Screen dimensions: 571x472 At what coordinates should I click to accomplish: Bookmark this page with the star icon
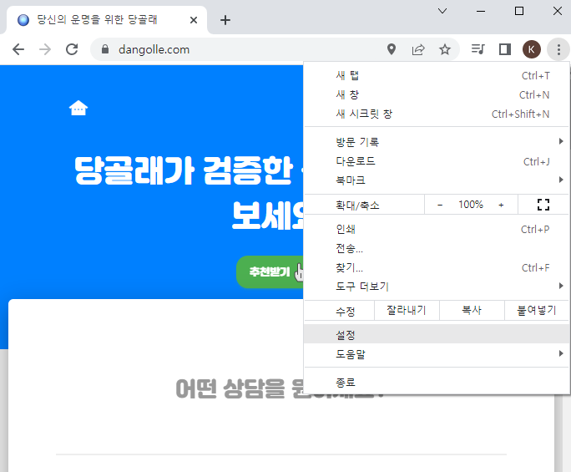(x=445, y=49)
